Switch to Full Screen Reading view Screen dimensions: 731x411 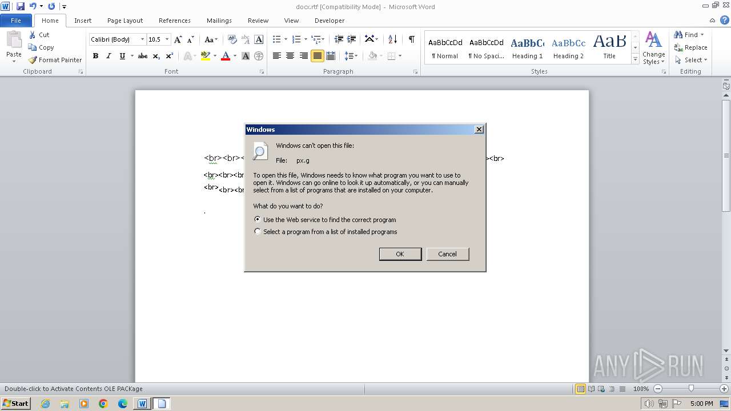tap(591, 389)
